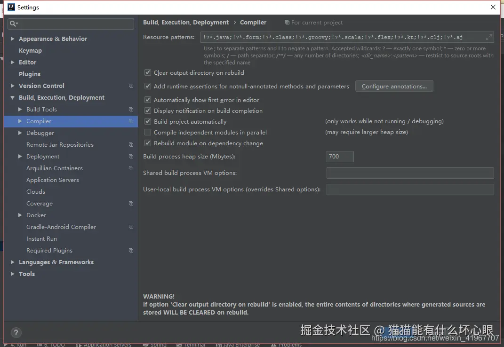Expand the Deployment node arrow
The image size is (504, 347).
(x=20, y=157)
